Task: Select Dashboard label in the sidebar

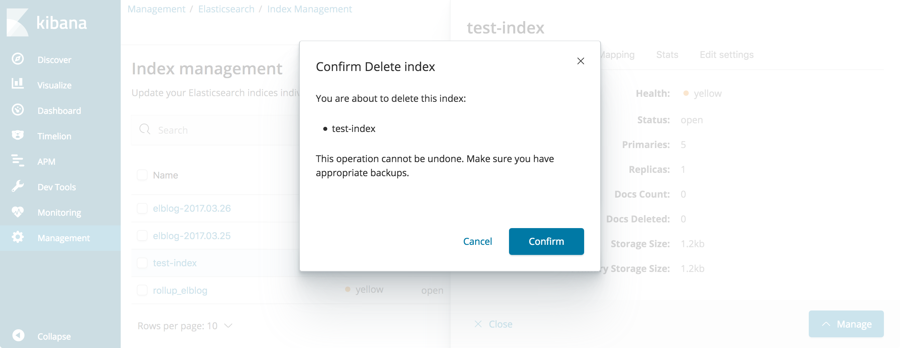Action: point(59,111)
